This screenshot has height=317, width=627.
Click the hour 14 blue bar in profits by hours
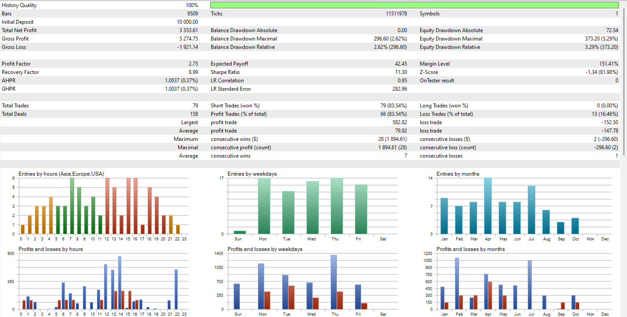pyautogui.click(x=119, y=283)
